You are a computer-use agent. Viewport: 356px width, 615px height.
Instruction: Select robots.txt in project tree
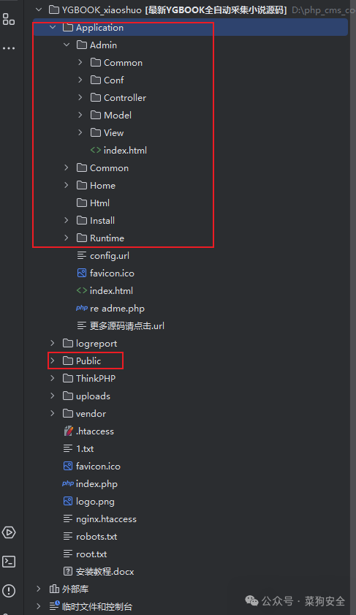click(96, 536)
